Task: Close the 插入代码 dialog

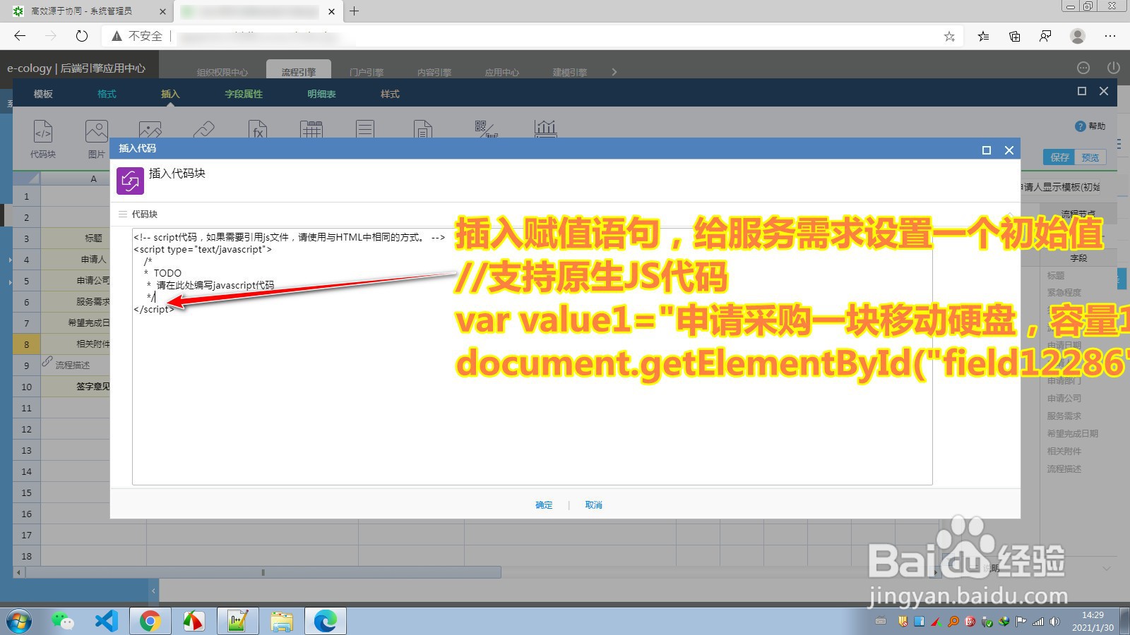Action: click(1009, 150)
